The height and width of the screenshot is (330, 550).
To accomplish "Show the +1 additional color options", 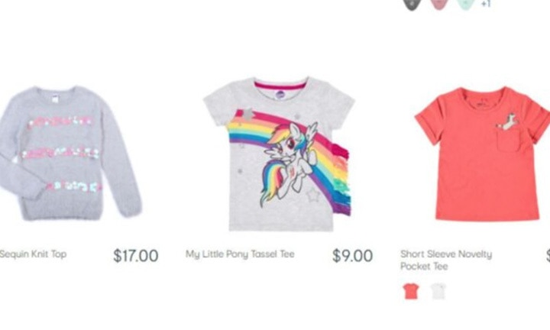I will tap(486, 4).
